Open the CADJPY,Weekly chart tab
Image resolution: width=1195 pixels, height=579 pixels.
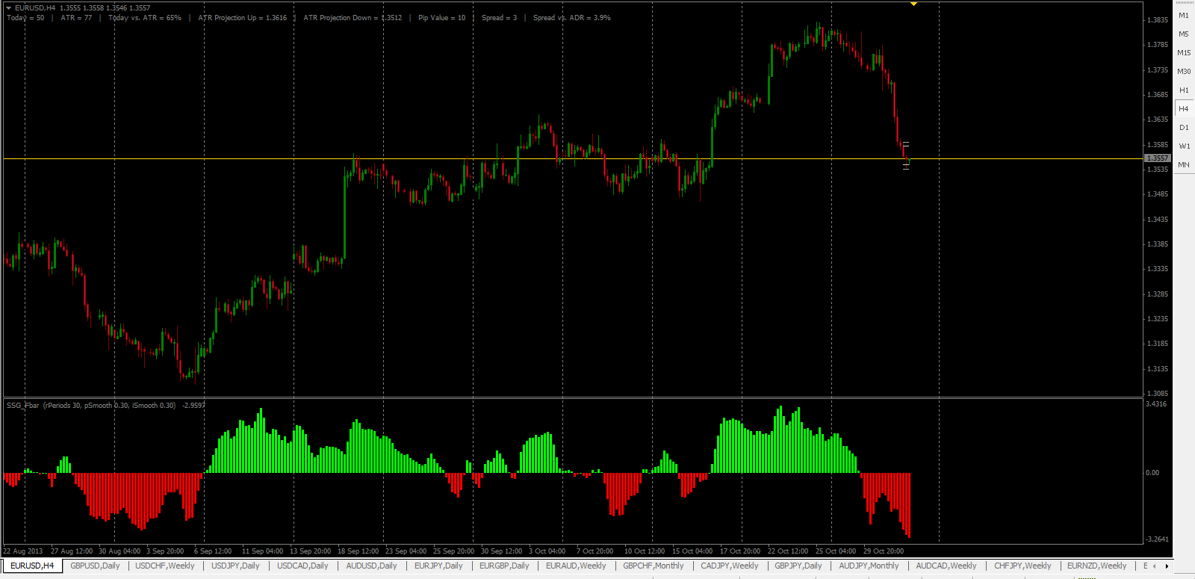[x=729, y=566]
